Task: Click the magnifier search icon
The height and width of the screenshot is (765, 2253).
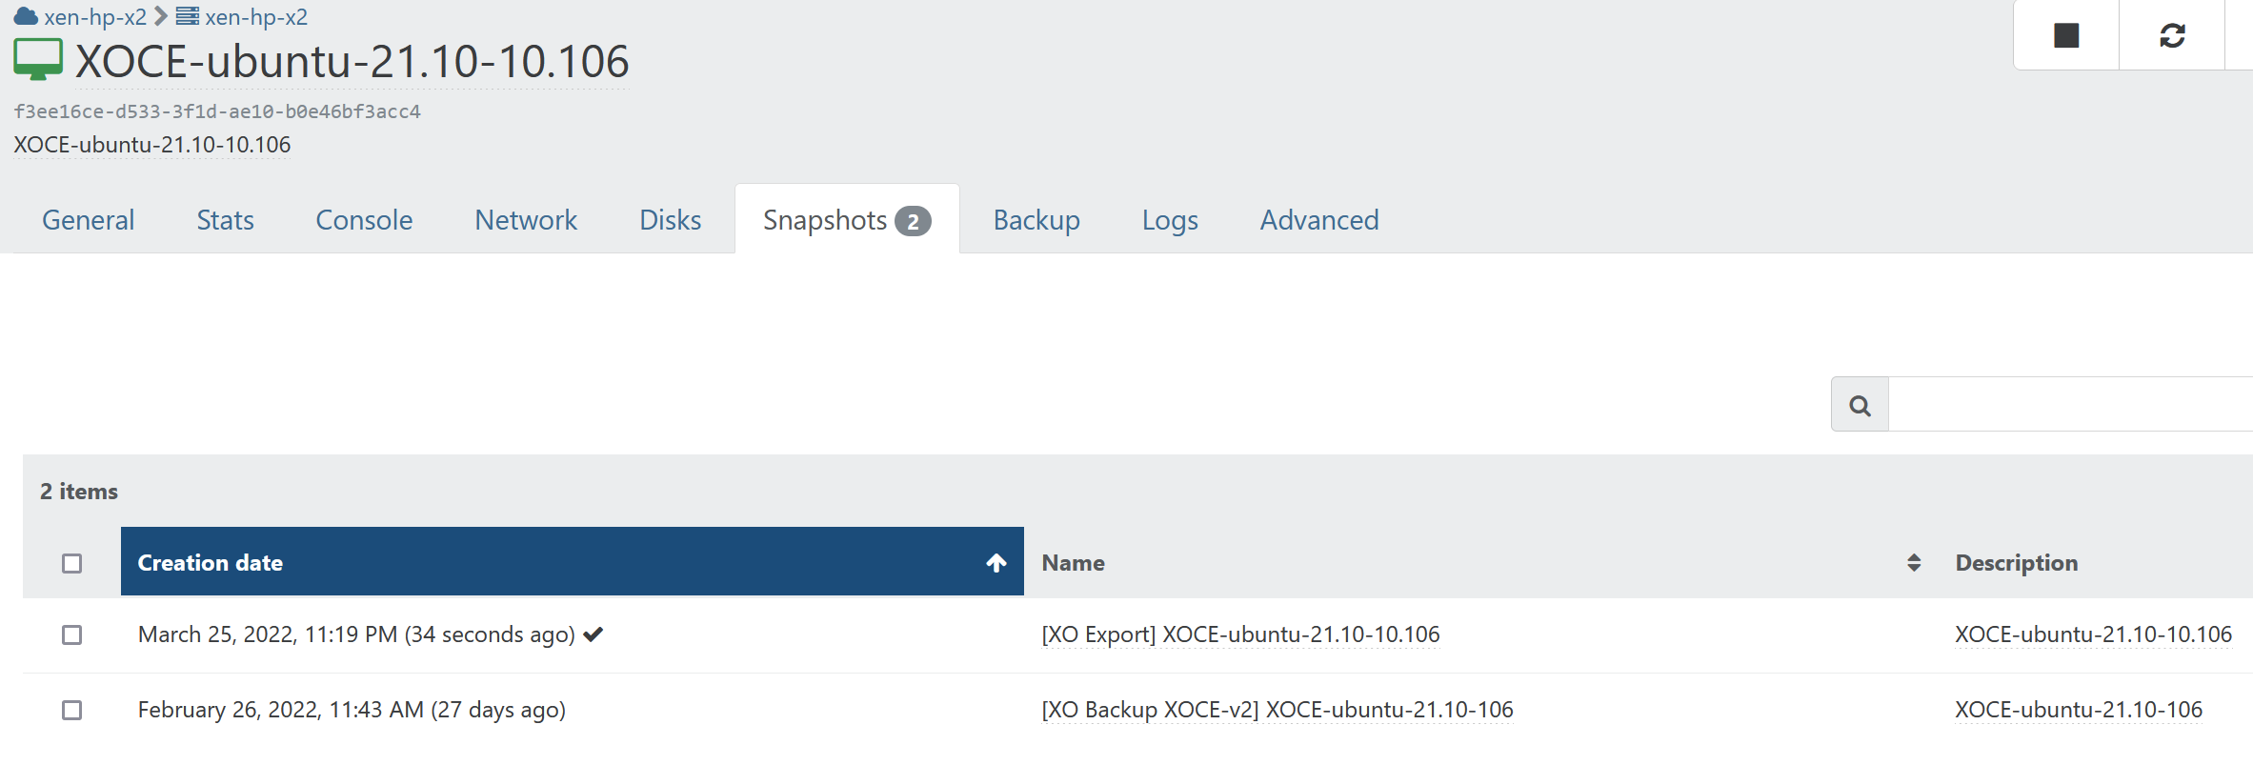Action: pyautogui.click(x=1860, y=406)
